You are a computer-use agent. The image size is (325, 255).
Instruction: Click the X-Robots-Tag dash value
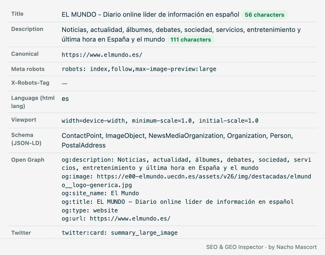point(64,83)
